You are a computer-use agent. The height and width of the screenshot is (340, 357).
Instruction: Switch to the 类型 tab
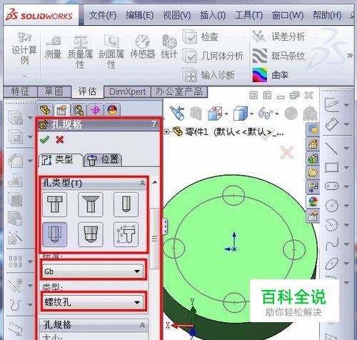[60, 159]
